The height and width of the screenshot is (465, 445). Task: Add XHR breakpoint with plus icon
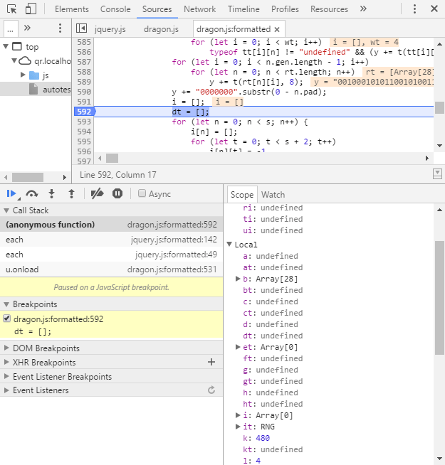(x=211, y=363)
